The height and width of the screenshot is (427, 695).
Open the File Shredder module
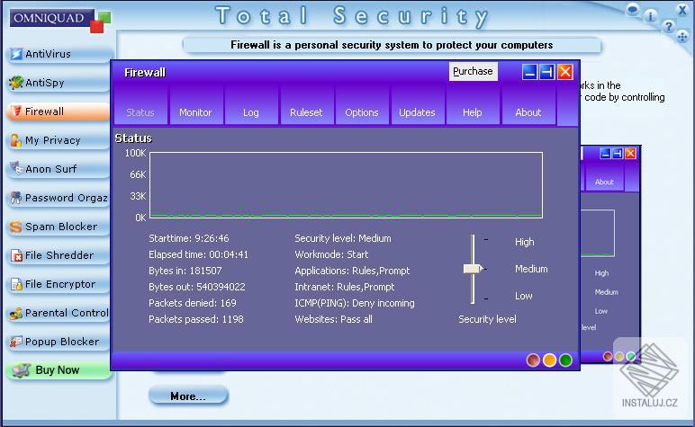59,255
